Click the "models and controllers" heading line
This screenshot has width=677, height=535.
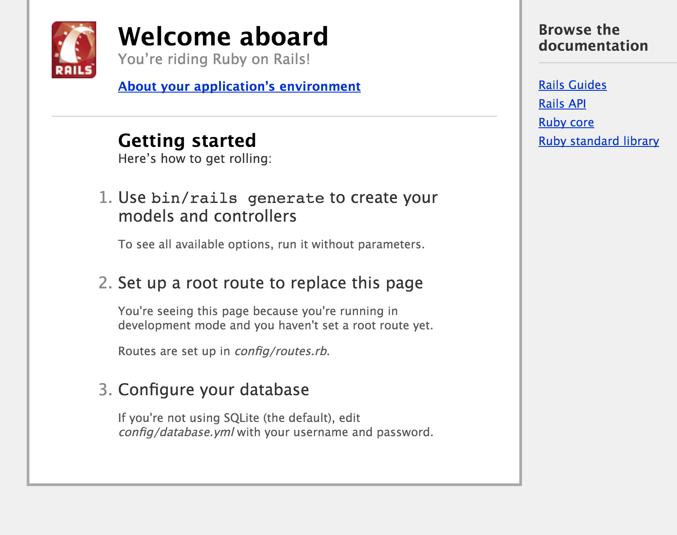click(207, 216)
